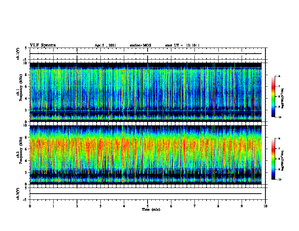Viewport: 299px width, 231px height.
Task: Click the "start UT = 12:10:1" text
Action: [x=182, y=45]
